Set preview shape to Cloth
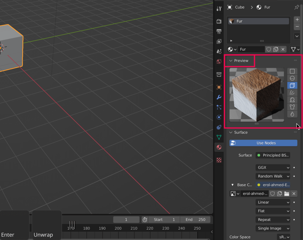 tap(292, 107)
